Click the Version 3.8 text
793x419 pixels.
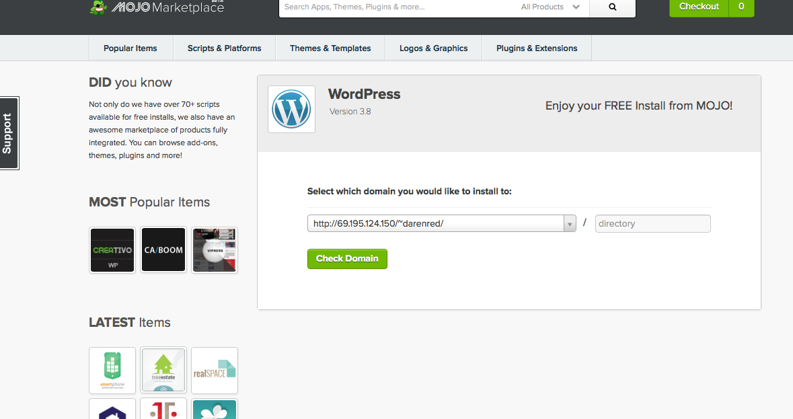point(350,111)
